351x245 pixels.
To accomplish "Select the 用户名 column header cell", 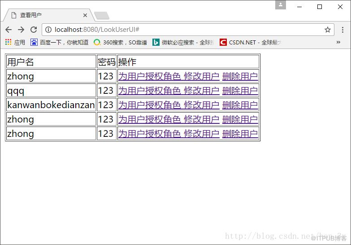I will pos(51,61).
